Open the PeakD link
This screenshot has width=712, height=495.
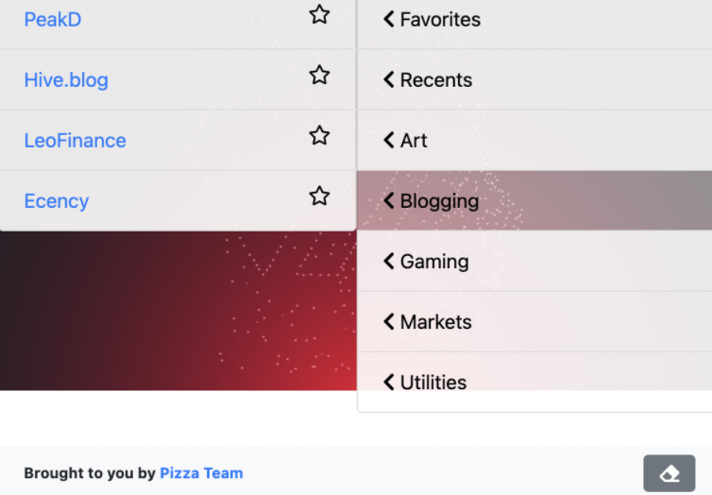click(53, 20)
